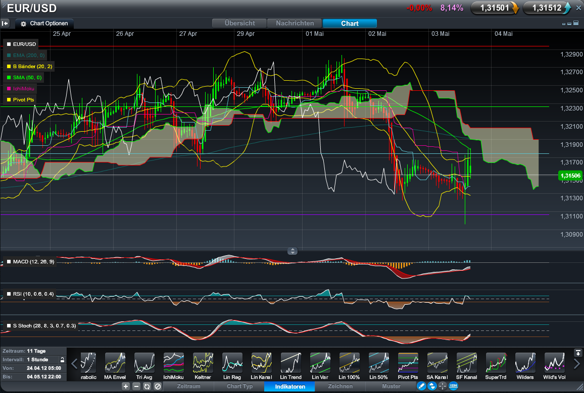This screenshot has width=584, height=393.
Task: Select the SuperTrd indicator icon
Action: (496, 363)
